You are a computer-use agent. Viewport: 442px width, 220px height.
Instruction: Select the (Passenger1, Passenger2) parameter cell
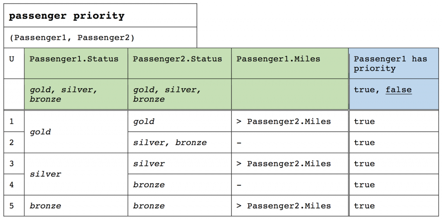(100, 38)
